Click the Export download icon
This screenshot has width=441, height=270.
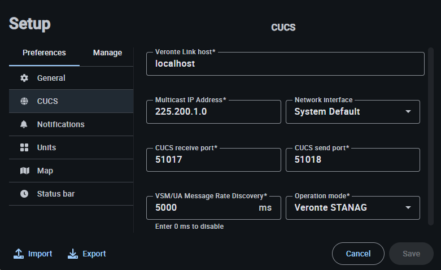73,254
